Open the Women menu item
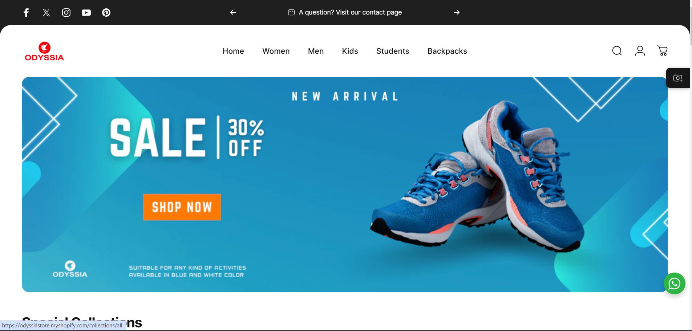Image resolution: width=692 pixels, height=331 pixels. click(x=276, y=51)
